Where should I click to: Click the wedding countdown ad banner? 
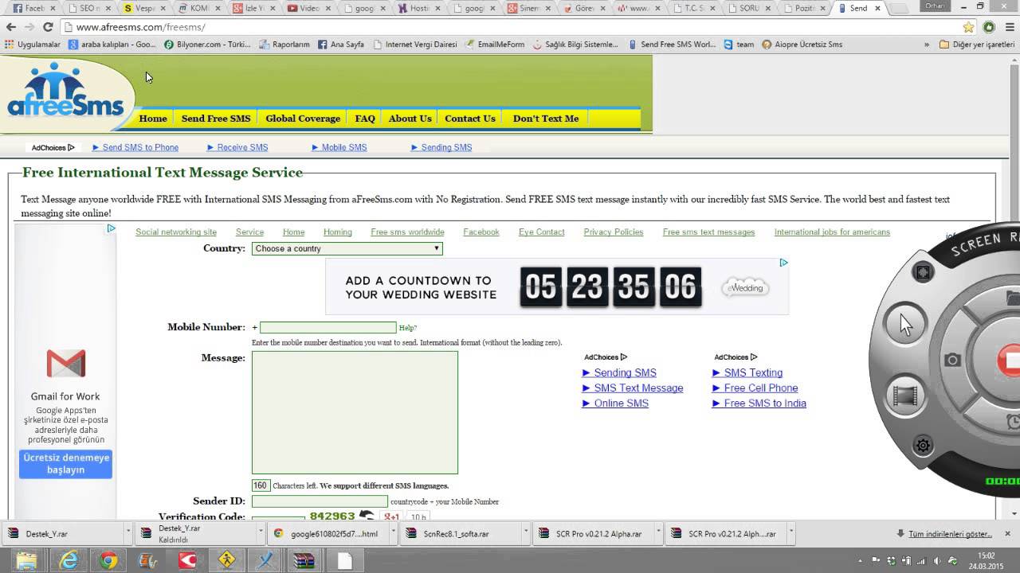pyautogui.click(x=557, y=286)
